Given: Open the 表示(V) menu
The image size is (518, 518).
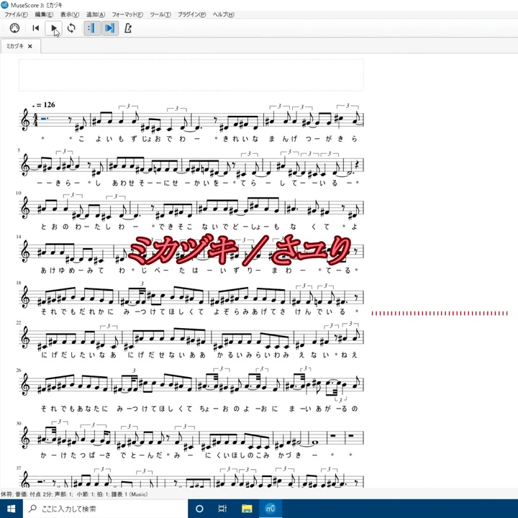Looking at the screenshot, I should [70, 14].
